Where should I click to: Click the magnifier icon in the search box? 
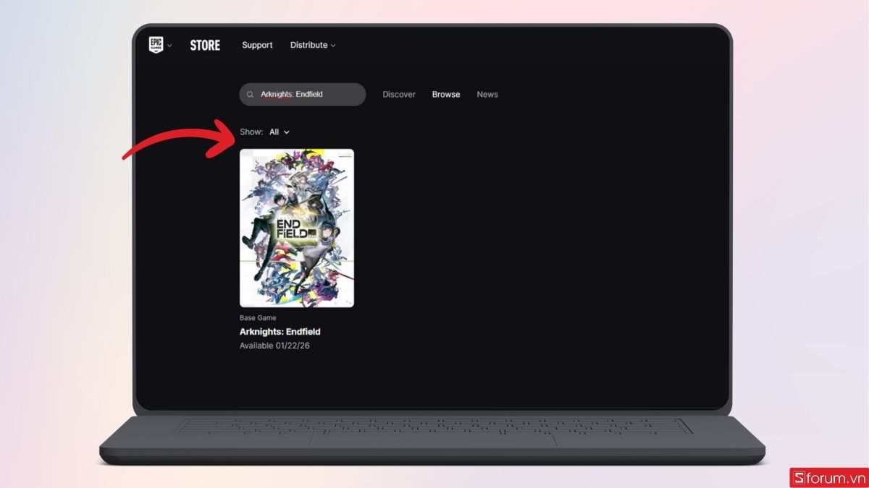point(251,95)
